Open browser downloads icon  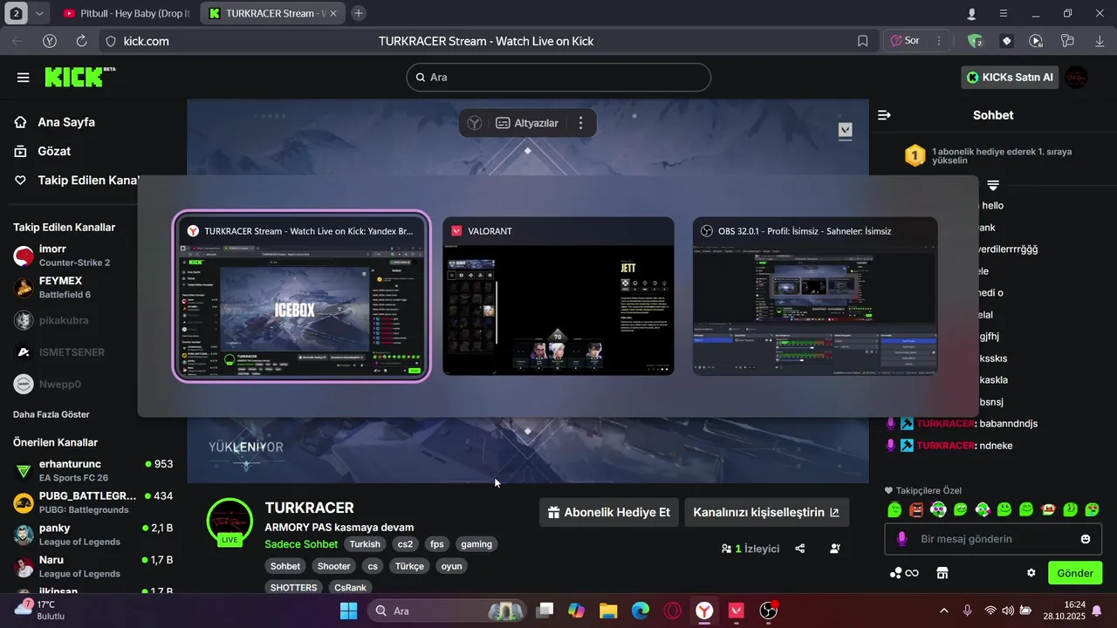tap(1099, 41)
